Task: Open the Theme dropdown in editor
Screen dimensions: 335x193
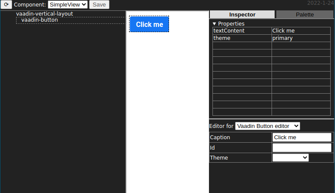Action: pyautogui.click(x=290, y=158)
